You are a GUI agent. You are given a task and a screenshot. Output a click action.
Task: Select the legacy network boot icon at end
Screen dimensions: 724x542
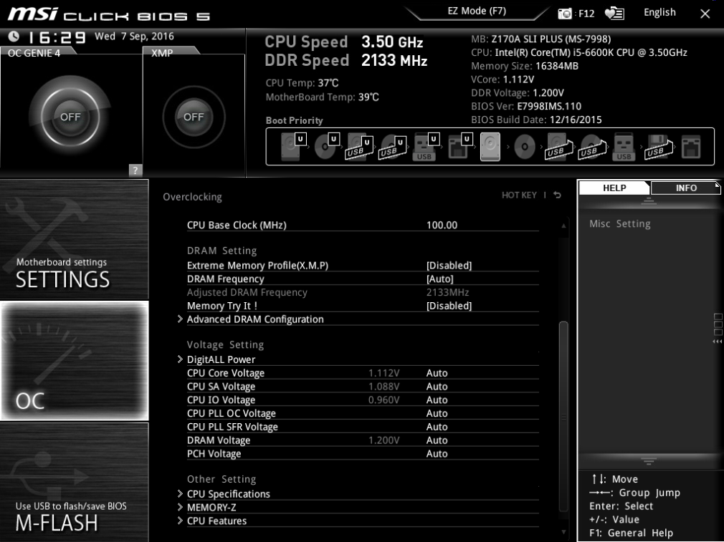coord(691,147)
